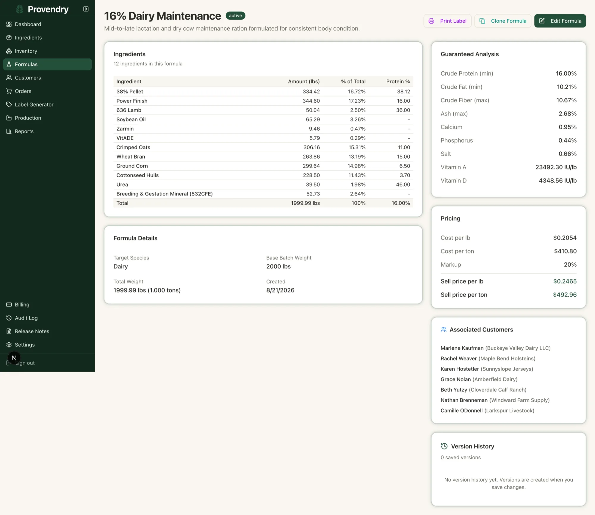Go to Production page
Screen dimensions: 595x515
pyautogui.click(x=47, y=118)
